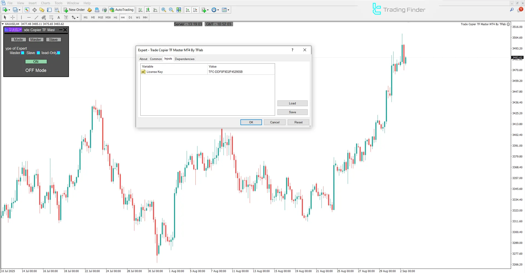
Task: Select the text annotation tool
Action: pos(59,17)
